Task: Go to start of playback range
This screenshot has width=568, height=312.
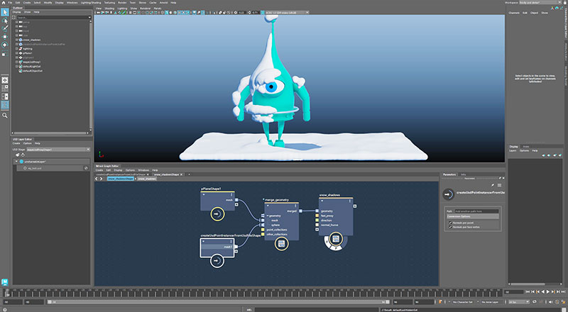Action: (528, 291)
